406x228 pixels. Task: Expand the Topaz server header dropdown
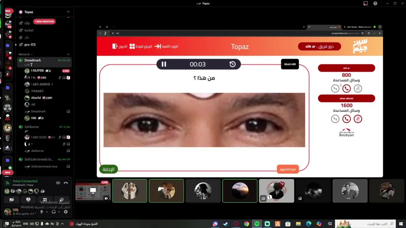(x=68, y=12)
